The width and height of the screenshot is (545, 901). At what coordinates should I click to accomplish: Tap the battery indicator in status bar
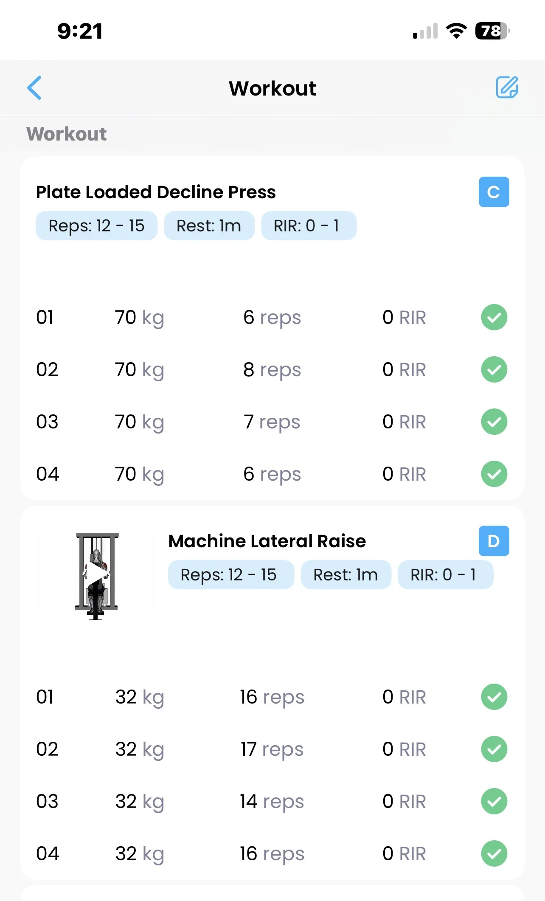(492, 31)
